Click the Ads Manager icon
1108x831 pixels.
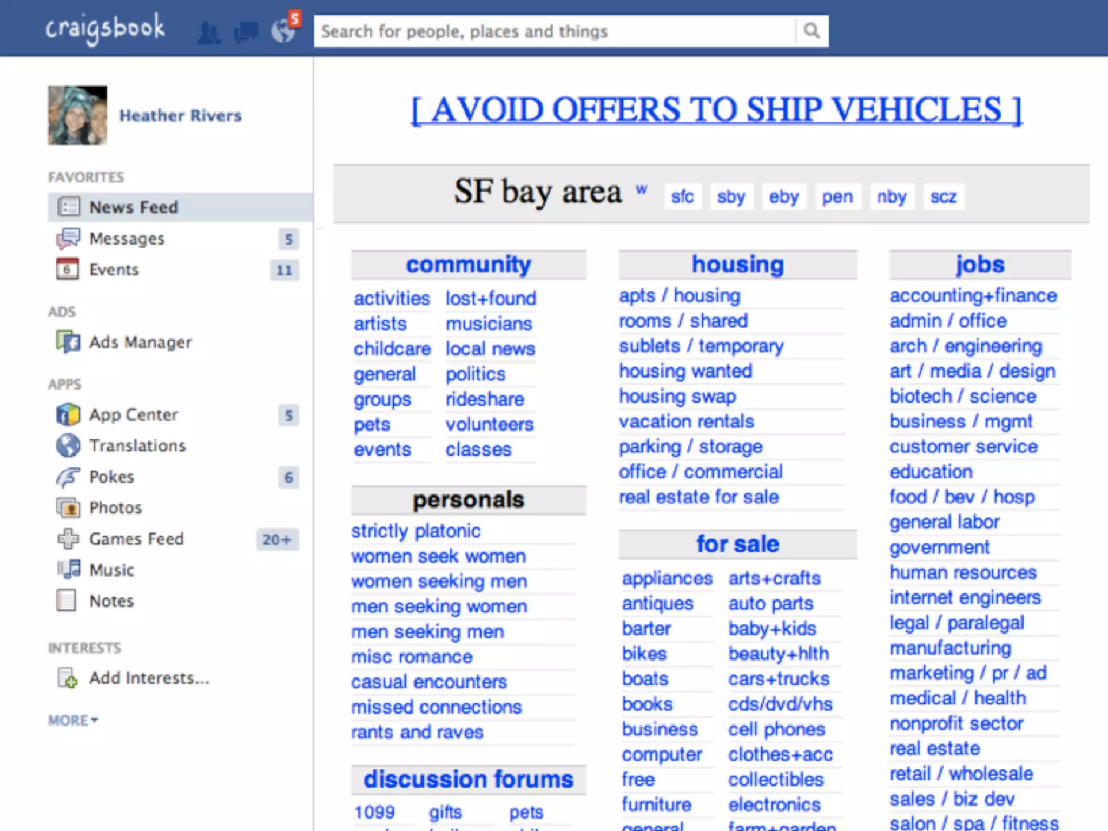(x=68, y=342)
